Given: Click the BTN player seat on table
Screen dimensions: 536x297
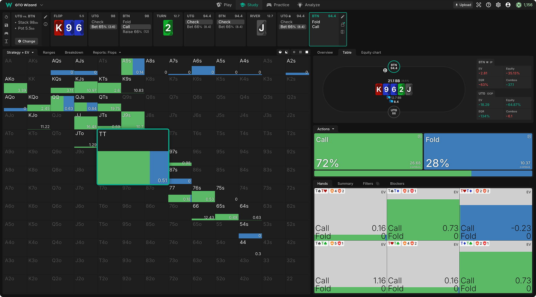Looking at the screenshot, I should [394, 67].
